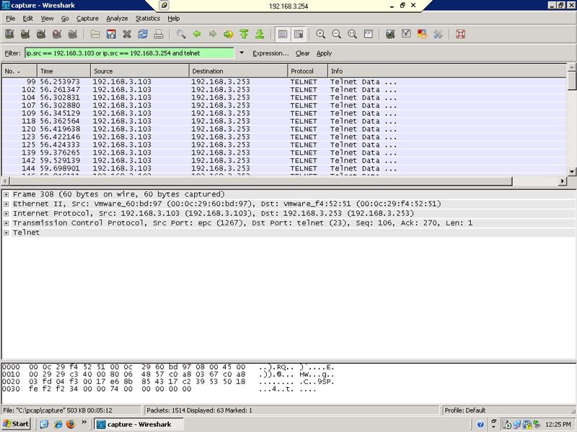The width and height of the screenshot is (577, 432).
Task: Sort packets by the Protocol column header
Action: (308, 71)
